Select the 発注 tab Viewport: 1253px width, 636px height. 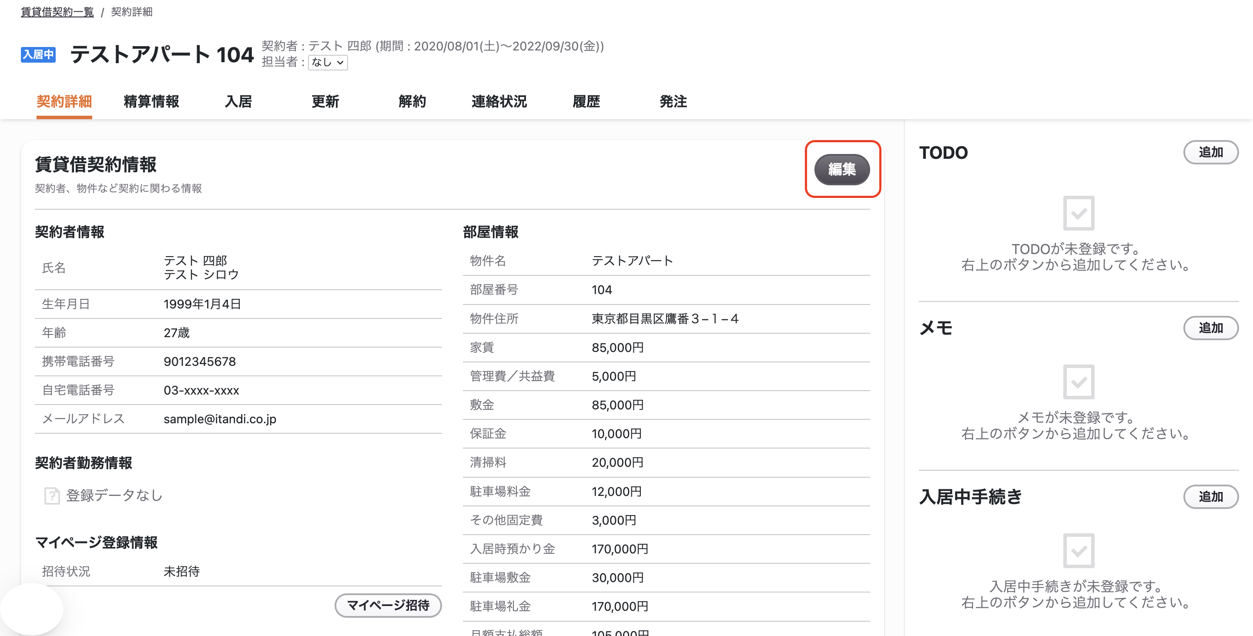(673, 102)
